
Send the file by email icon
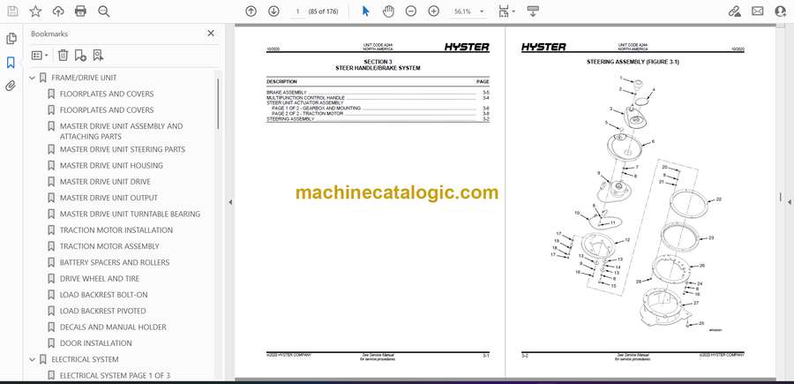tap(757, 11)
